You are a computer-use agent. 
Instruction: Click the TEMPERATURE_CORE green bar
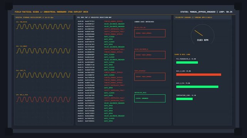(184, 99)
